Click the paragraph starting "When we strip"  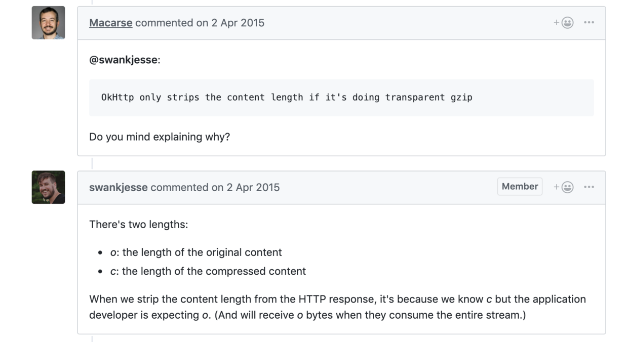[337, 307]
